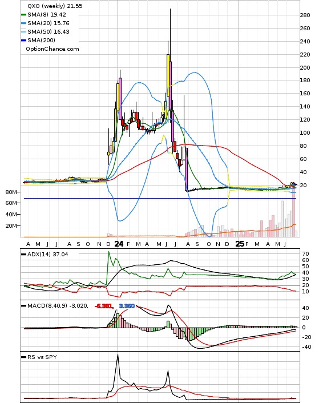Click the bold 24 year marker

pyautogui.click(x=119, y=244)
